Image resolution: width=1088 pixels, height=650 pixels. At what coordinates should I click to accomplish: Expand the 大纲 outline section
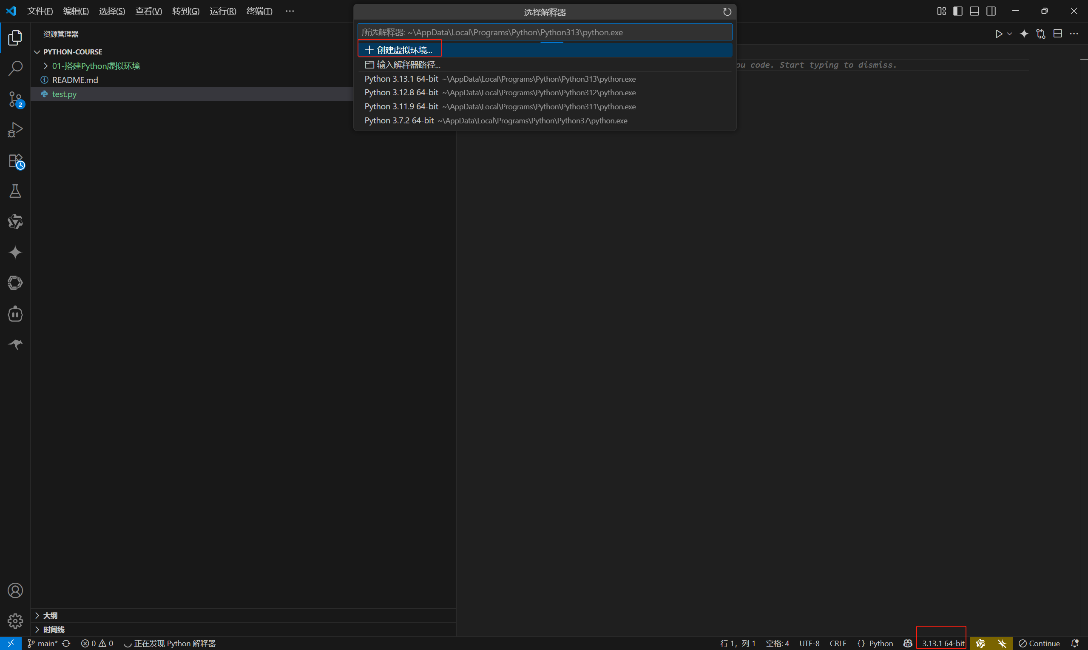pyautogui.click(x=50, y=616)
